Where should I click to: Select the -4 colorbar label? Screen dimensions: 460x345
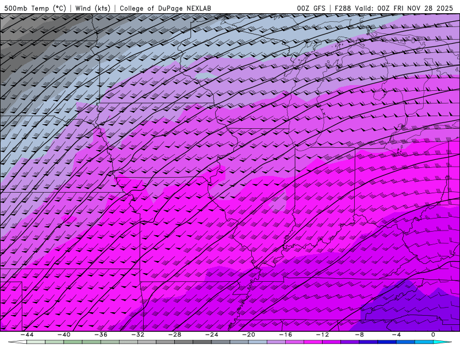[396, 335]
